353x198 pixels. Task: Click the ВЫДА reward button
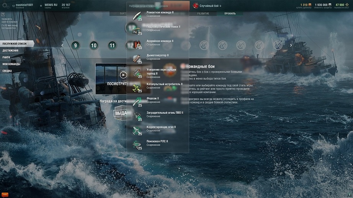click(120, 113)
